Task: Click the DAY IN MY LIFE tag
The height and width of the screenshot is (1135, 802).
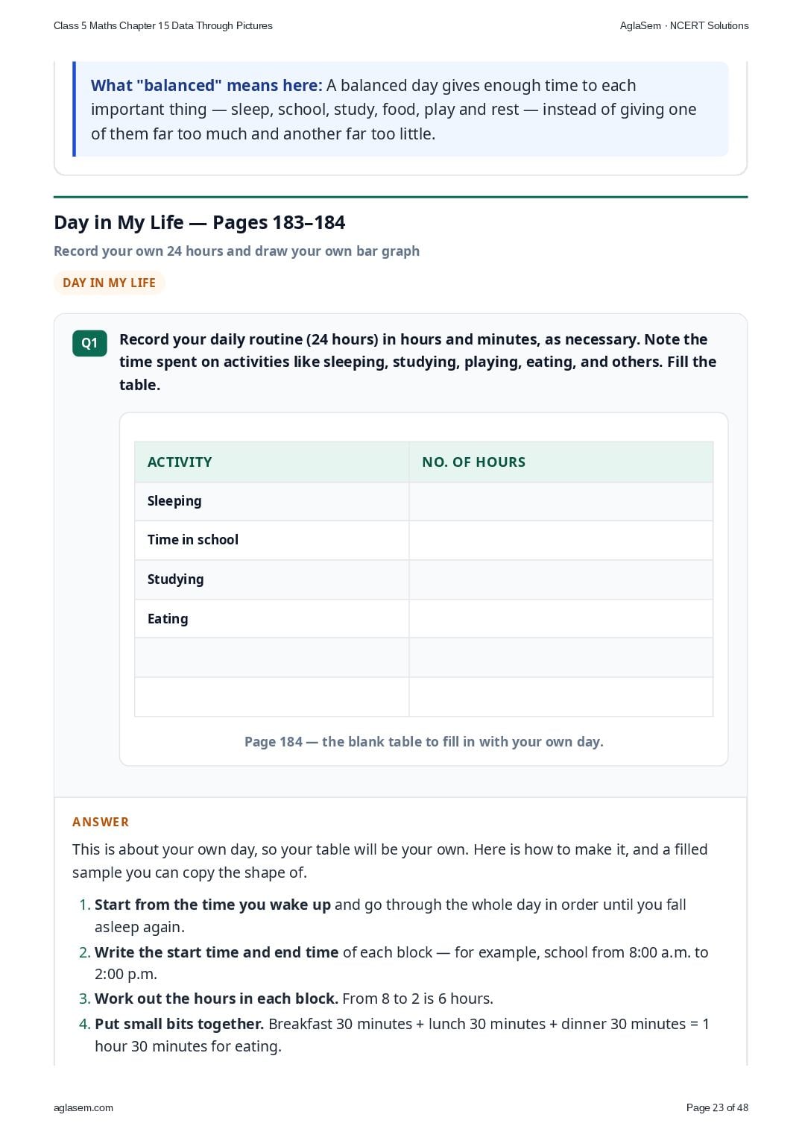Action: (x=110, y=283)
